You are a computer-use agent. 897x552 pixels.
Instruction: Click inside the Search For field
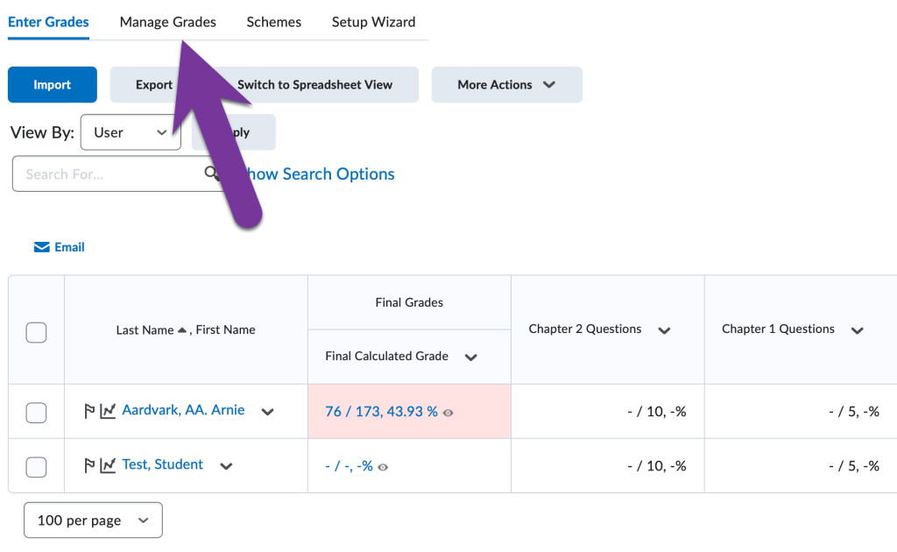105,173
